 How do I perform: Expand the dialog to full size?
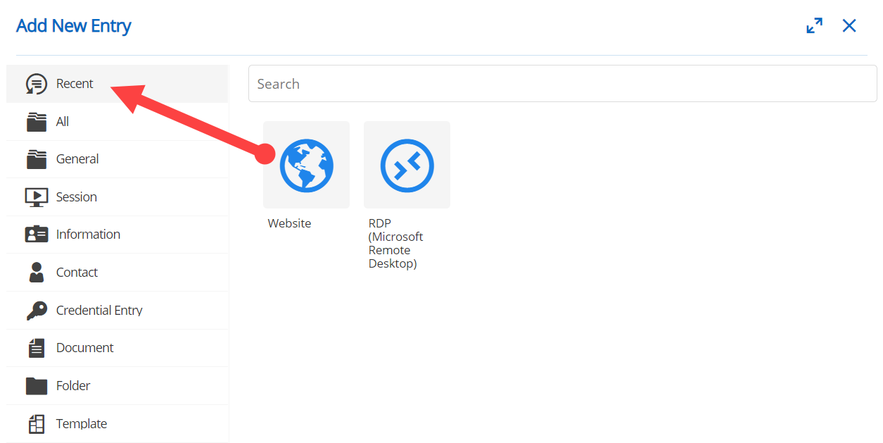(814, 26)
